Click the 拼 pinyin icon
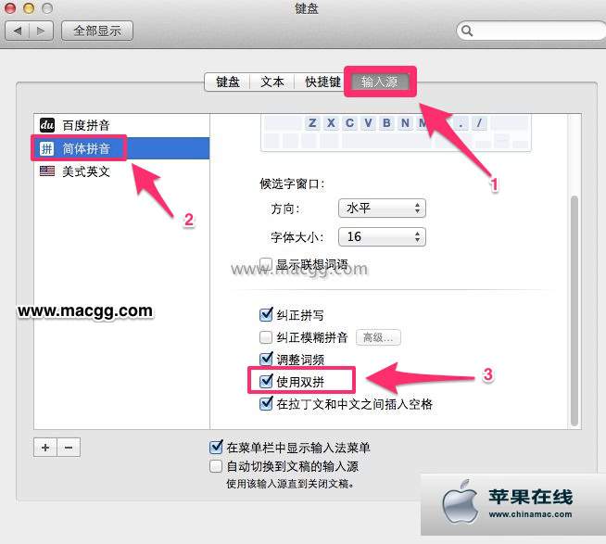 pos(47,148)
